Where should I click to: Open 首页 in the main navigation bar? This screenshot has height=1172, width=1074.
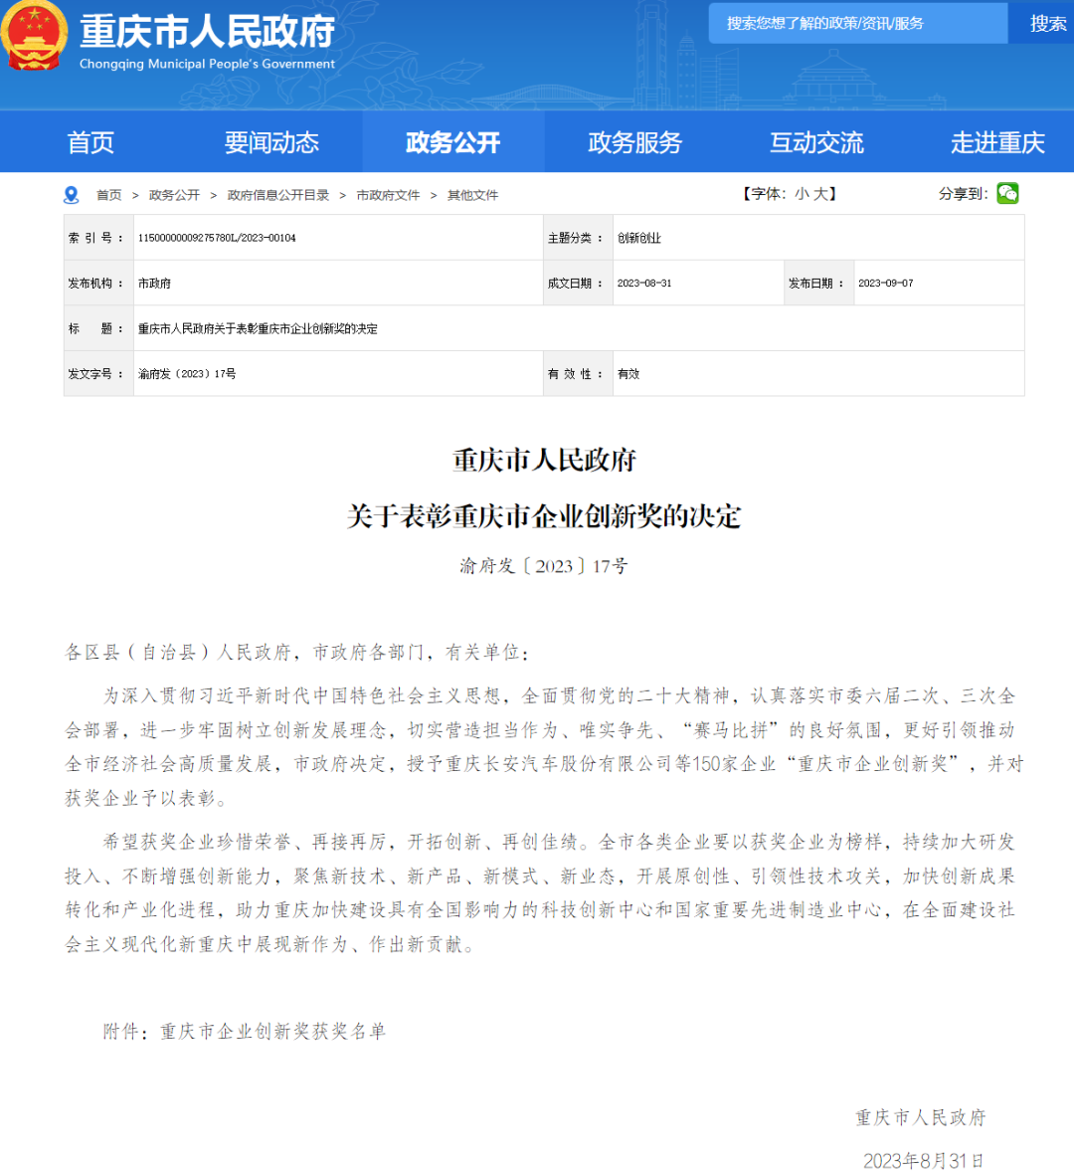[90, 142]
